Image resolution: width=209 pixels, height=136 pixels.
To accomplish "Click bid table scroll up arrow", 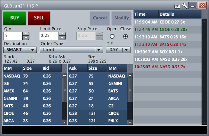I will (x=64, y=75).
